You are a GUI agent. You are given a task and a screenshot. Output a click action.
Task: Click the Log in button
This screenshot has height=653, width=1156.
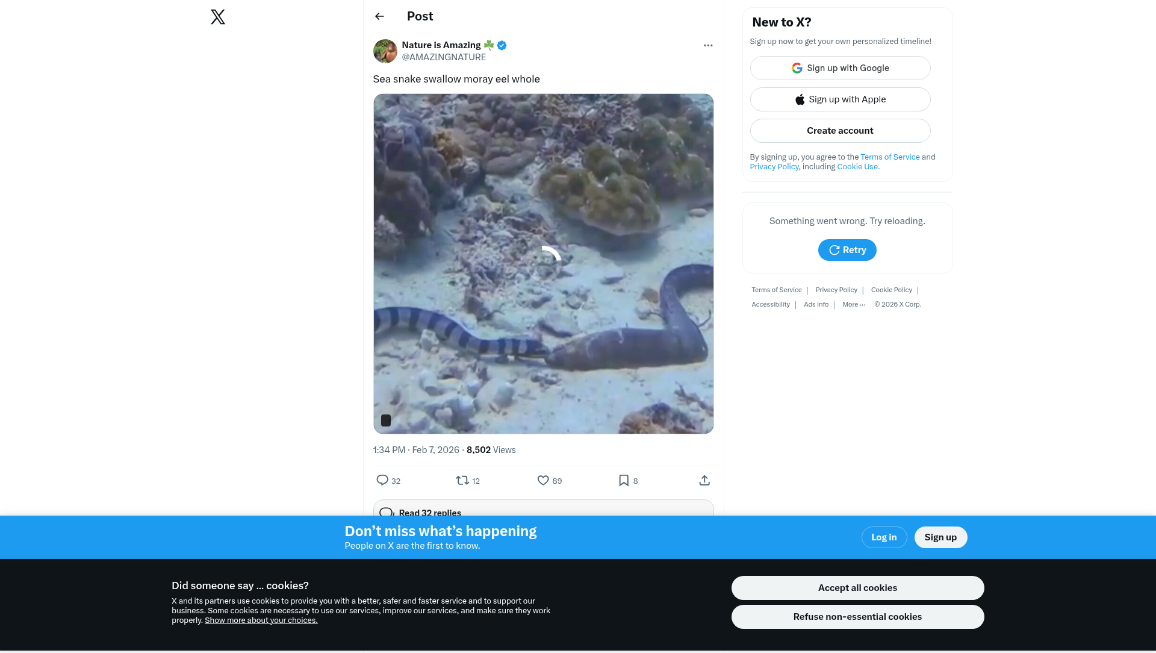coord(884,537)
